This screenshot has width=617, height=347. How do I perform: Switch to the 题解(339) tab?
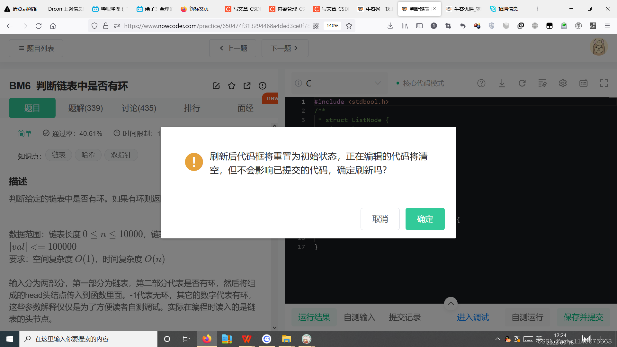85,108
